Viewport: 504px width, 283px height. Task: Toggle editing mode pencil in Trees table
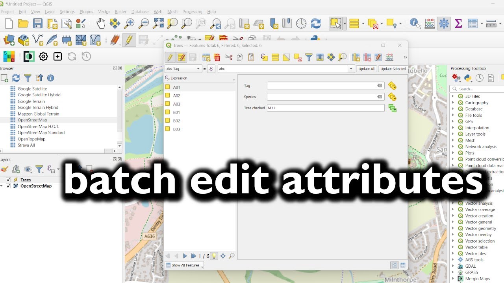click(x=170, y=58)
